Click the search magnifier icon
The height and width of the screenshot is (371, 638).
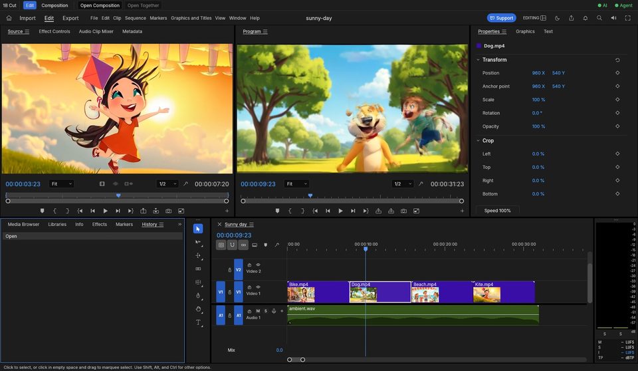599,18
